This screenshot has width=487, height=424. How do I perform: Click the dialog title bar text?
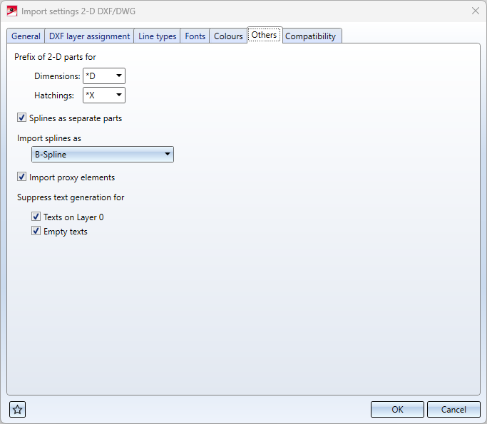coord(78,11)
